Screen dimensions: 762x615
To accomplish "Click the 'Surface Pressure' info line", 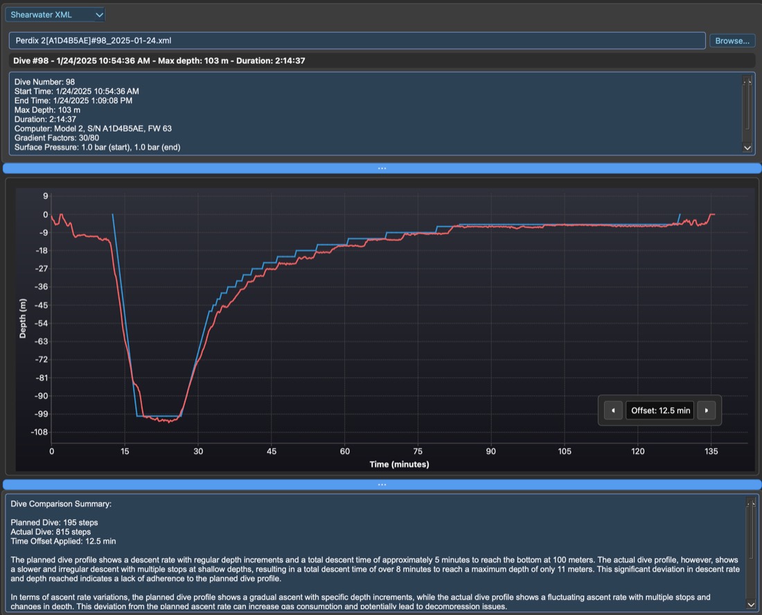I will click(x=97, y=147).
